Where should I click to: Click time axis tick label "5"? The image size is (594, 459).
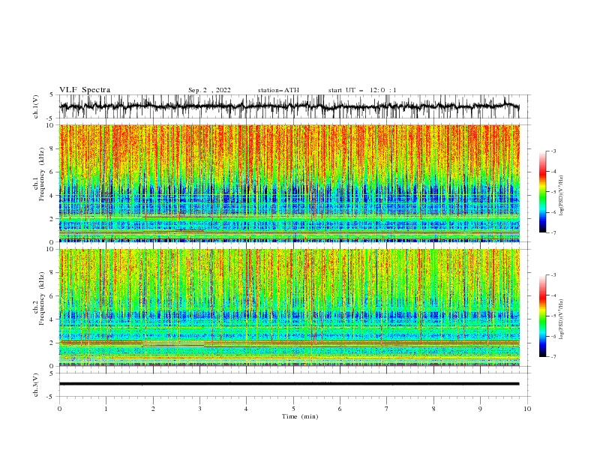[x=293, y=409]
